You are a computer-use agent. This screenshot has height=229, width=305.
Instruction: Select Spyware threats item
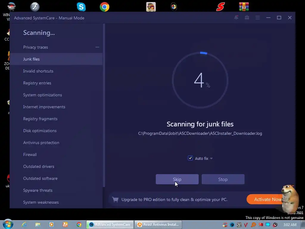(x=56, y=190)
